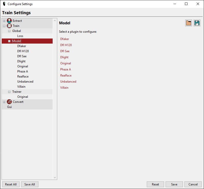204x189 pixels.
Task: Expand the Convert tree node
Action: coord(4,102)
